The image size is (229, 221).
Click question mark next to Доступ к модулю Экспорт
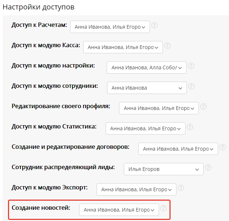[181, 188]
